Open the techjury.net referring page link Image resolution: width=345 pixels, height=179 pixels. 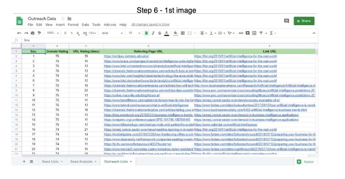126,56
